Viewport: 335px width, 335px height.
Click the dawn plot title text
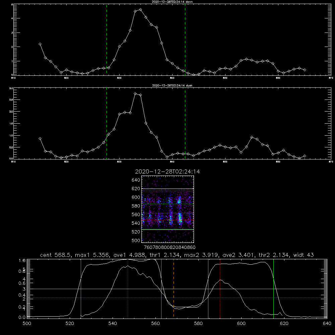(172, 1)
